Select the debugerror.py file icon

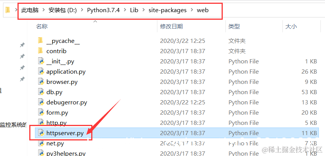click(41, 102)
